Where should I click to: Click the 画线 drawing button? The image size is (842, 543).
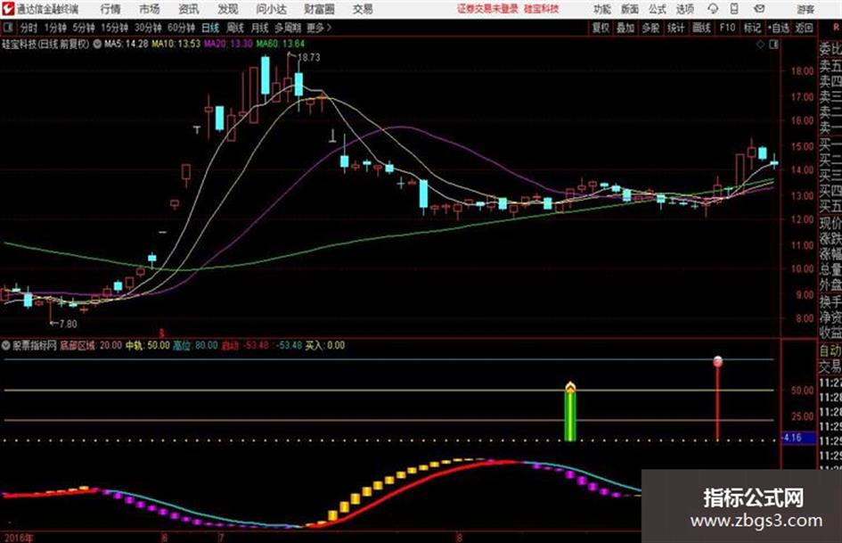tap(702, 28)
